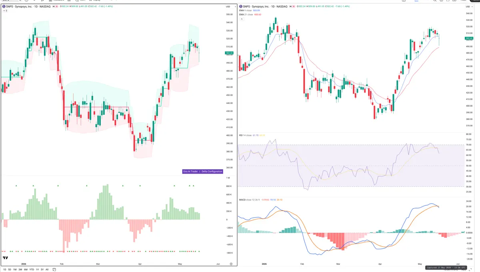Click the 502.42 price tag on right chart

(470, 38)
